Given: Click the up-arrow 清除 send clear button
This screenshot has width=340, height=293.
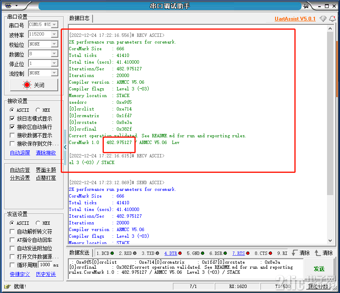Looking at the screenshot, I should (324, 253).
